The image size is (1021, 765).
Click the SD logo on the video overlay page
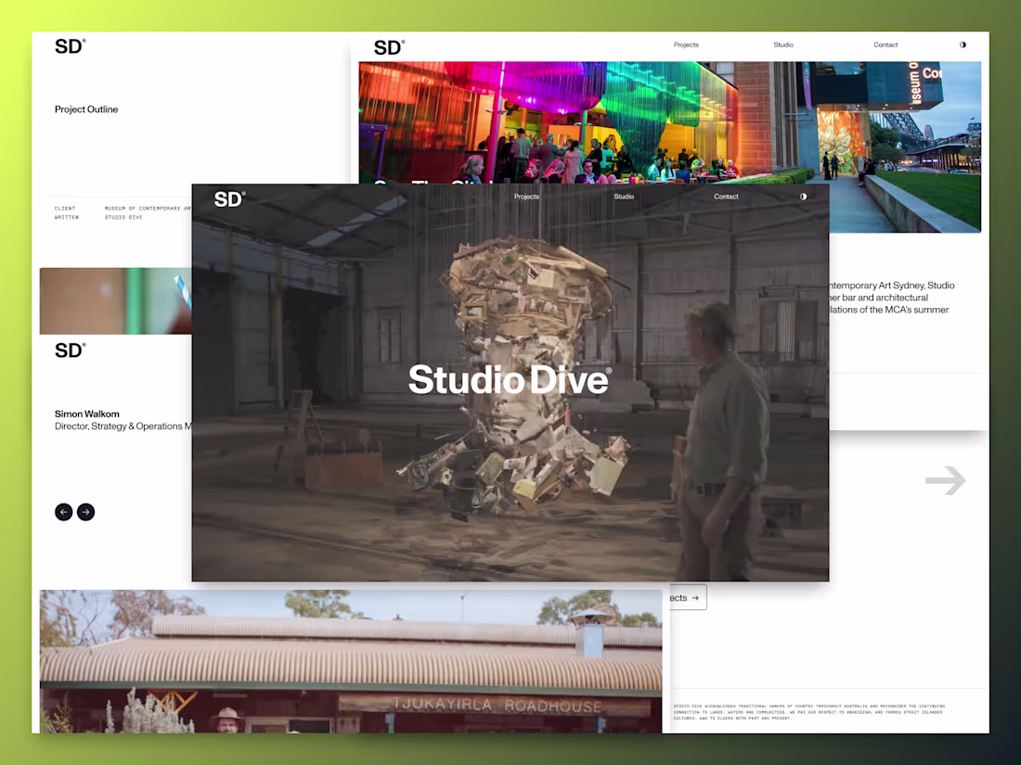[228, 198]
